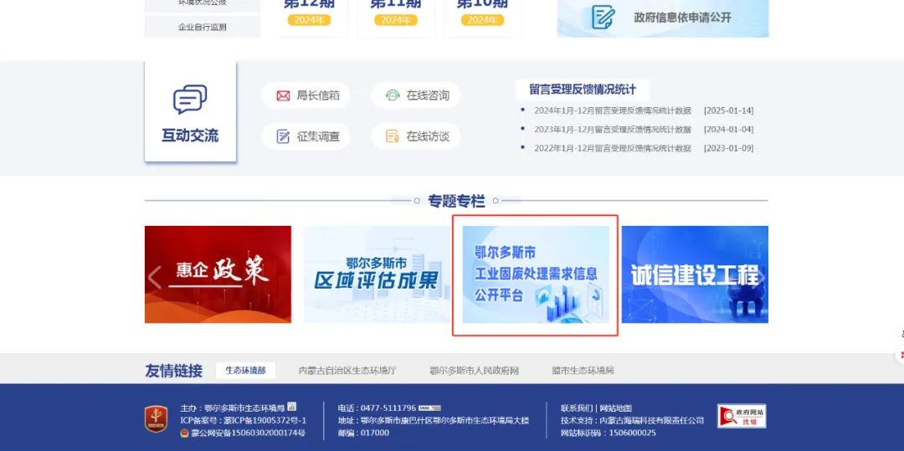Select the 盟市生态环境局 tab
This screenshot has width=904, height=451.
coord(583,371)
